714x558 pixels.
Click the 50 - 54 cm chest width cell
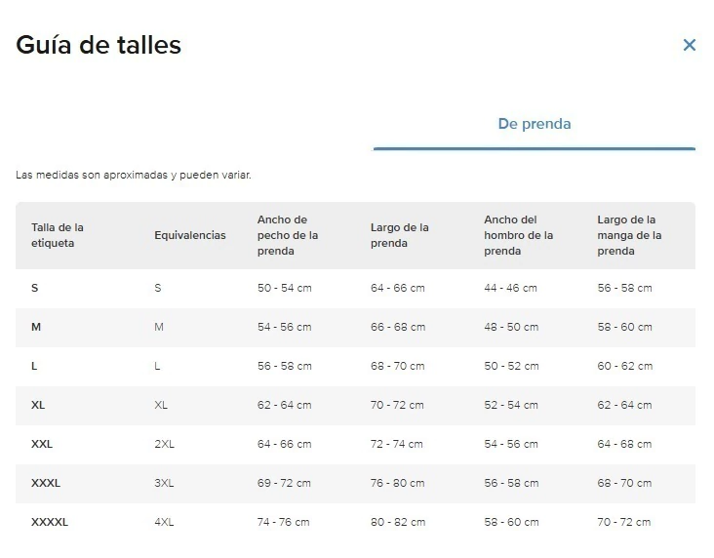coord(284,288)
